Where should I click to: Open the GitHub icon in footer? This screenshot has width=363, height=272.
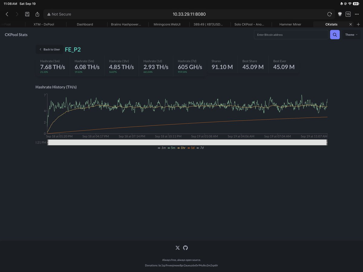[x=185, y=248]
